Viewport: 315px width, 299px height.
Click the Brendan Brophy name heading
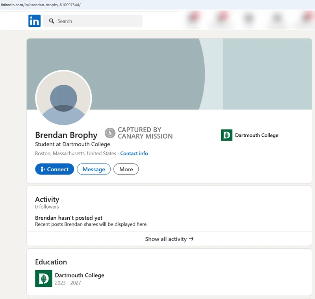pyautogui.click(x=66, y=135)
